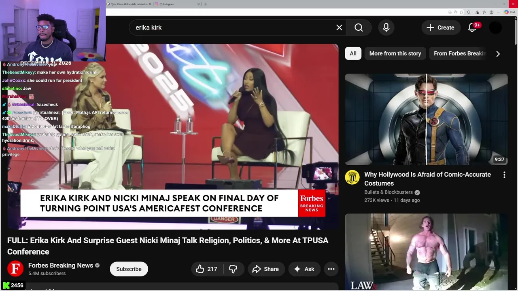The image size is (518, 291).
Task: Select 'From Forbes Breaking' chip
Action: [x=459, y=53]
